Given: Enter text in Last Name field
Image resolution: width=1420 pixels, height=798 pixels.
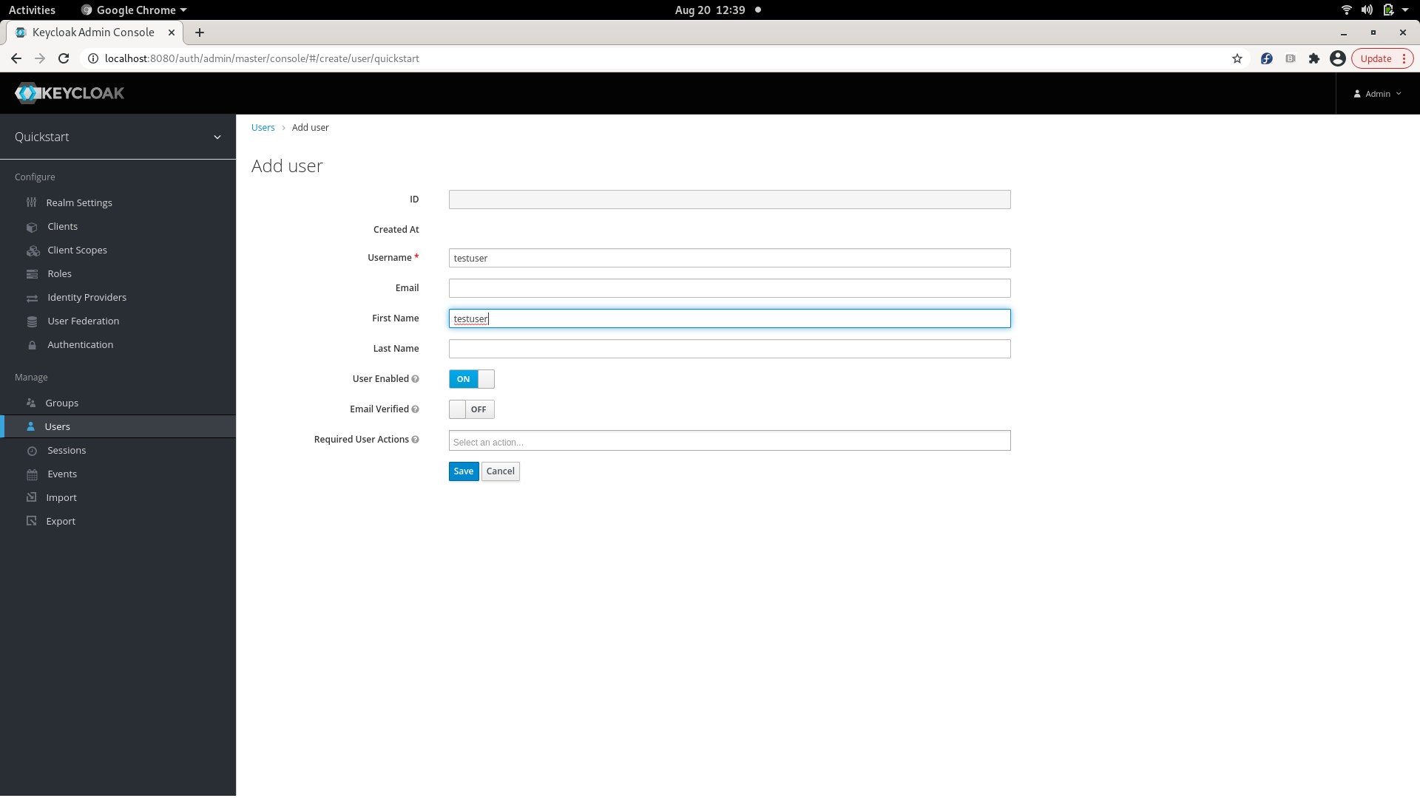Looking at the screenshot, I should (728, 348).
